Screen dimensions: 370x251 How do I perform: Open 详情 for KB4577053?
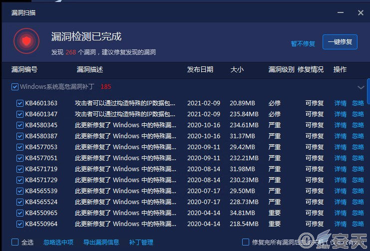point(340,147)
